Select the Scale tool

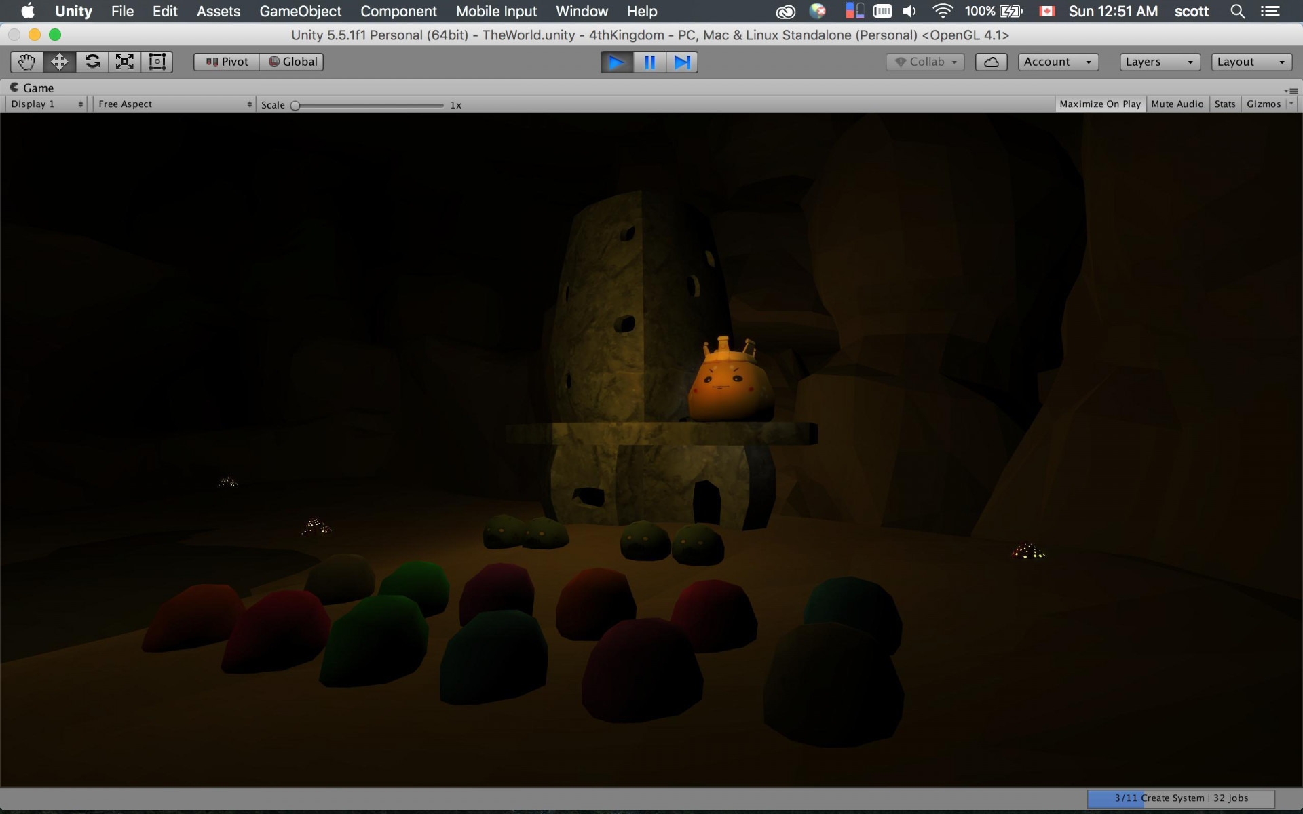click(x=124, y=62)
